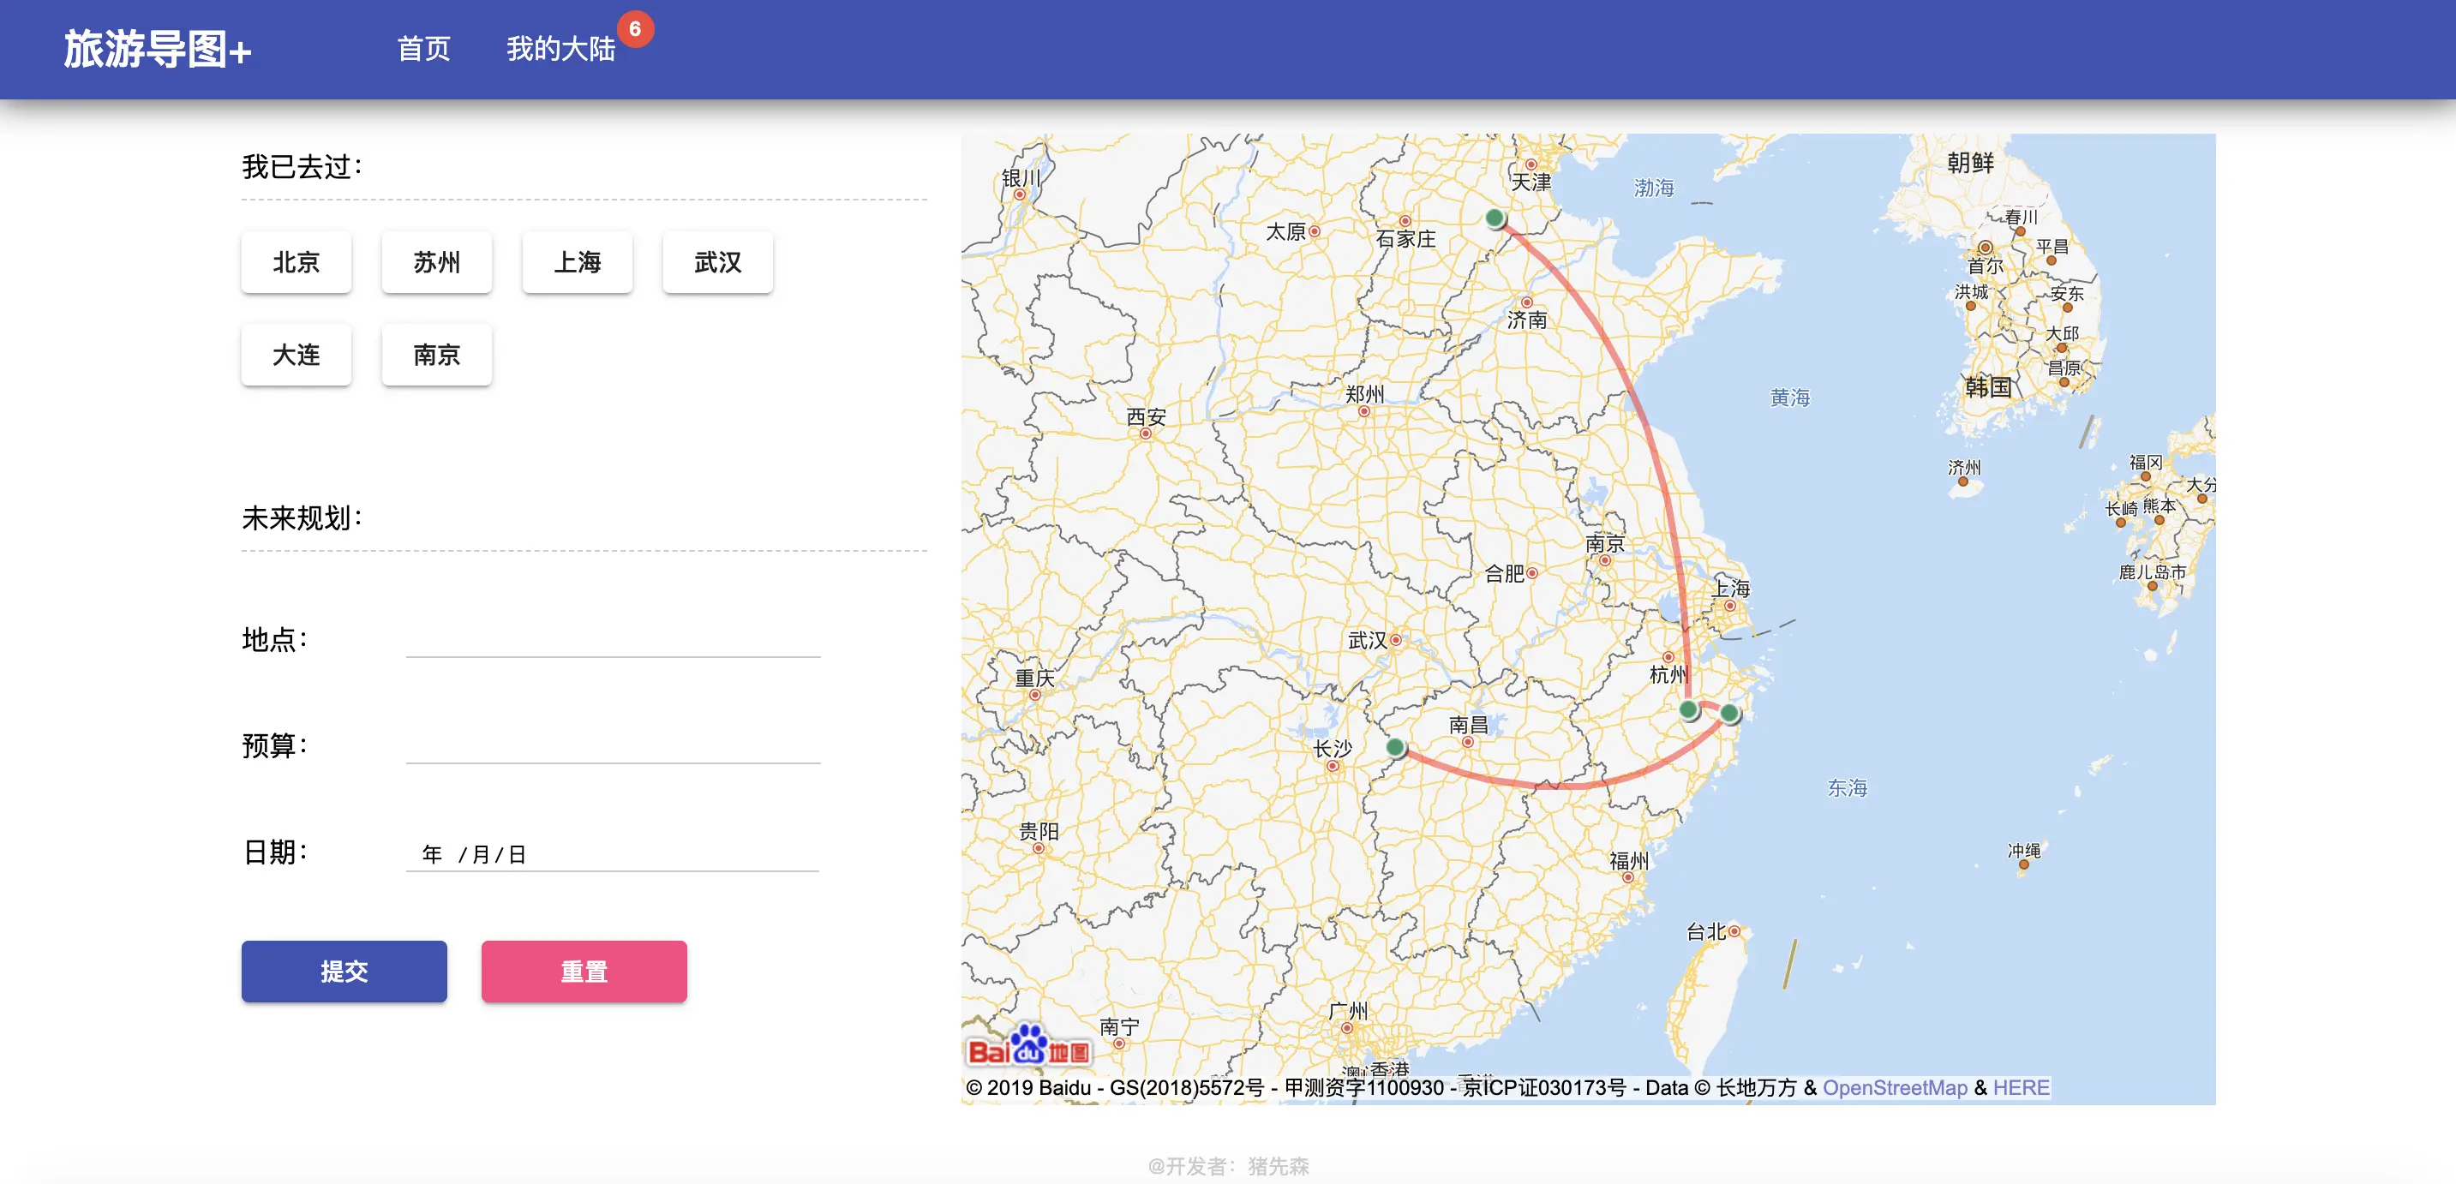2456x1184 pixels.
Task: Click the 武汉 city dot on map
Action: (x=1396, y=640)
